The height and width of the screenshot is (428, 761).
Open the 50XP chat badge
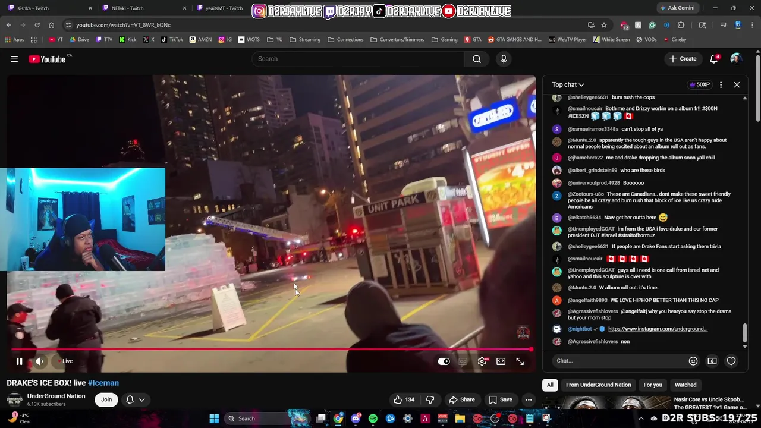700,84
